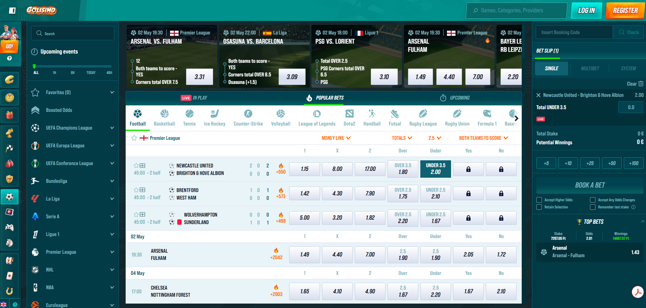Favorite the Wolverhampton match star
The image size is (646, 308).
pyautogui.click(x=136, y=215)
